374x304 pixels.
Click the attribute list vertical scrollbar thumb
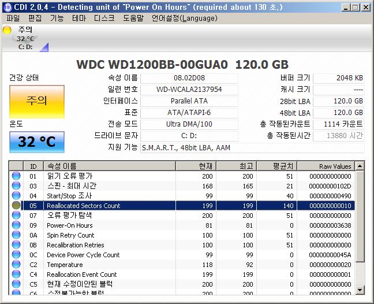360,216
